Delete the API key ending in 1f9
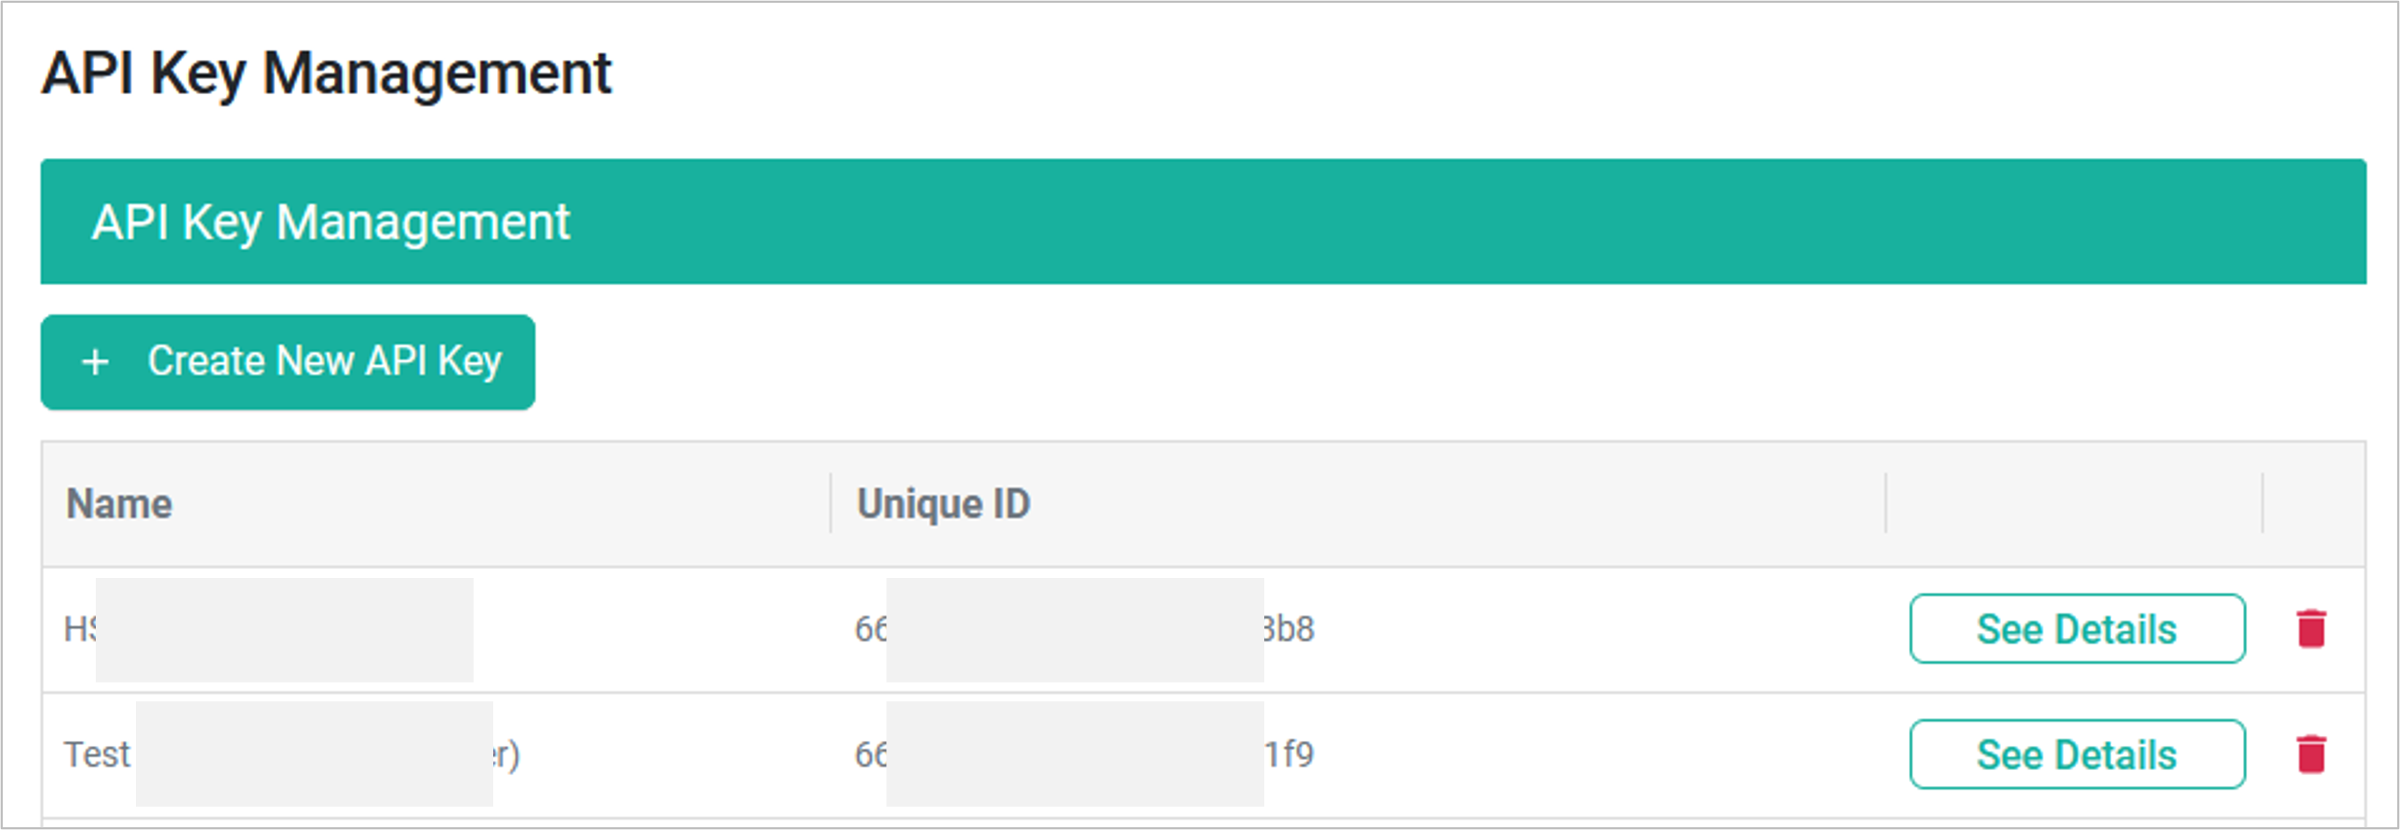Image resolution: width=2400 pixels, height=830 pixels. [2312, 753]
